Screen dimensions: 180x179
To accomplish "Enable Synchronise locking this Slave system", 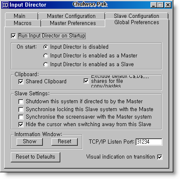I will 21,109.
